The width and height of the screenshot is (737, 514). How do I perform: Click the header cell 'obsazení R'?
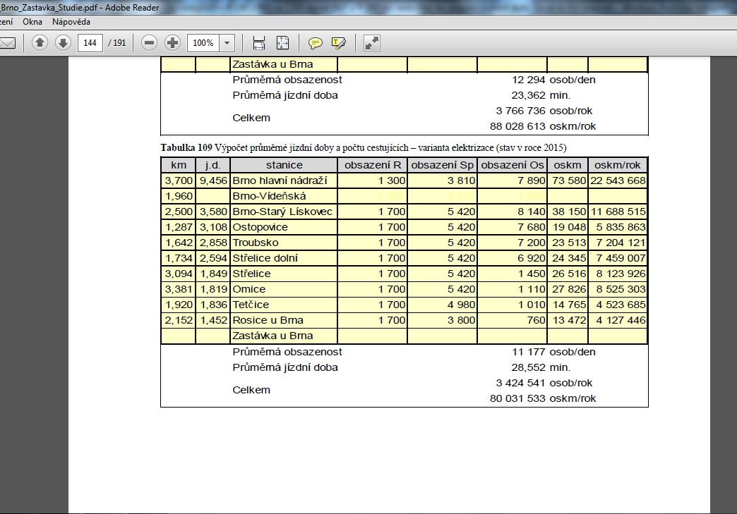372,165
